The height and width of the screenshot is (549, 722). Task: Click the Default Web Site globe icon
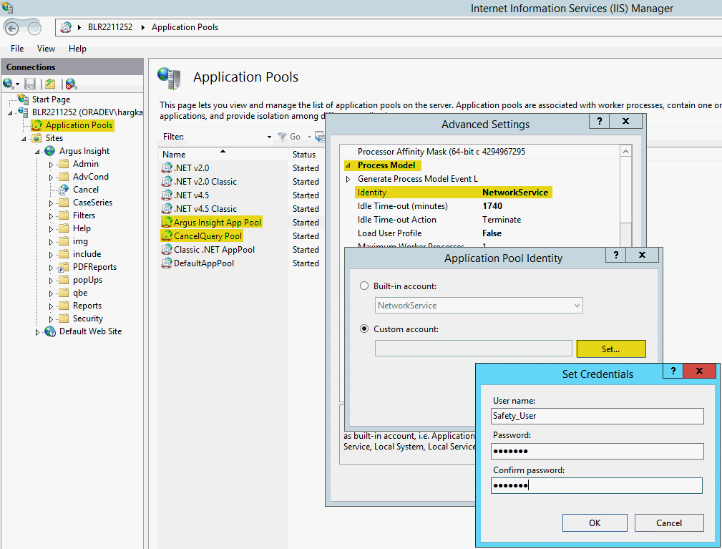[50, 331]
